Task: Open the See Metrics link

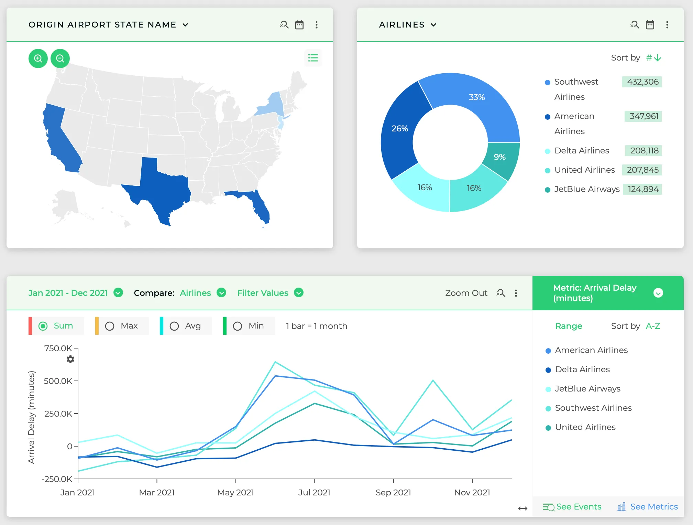Action: [654, 507]
